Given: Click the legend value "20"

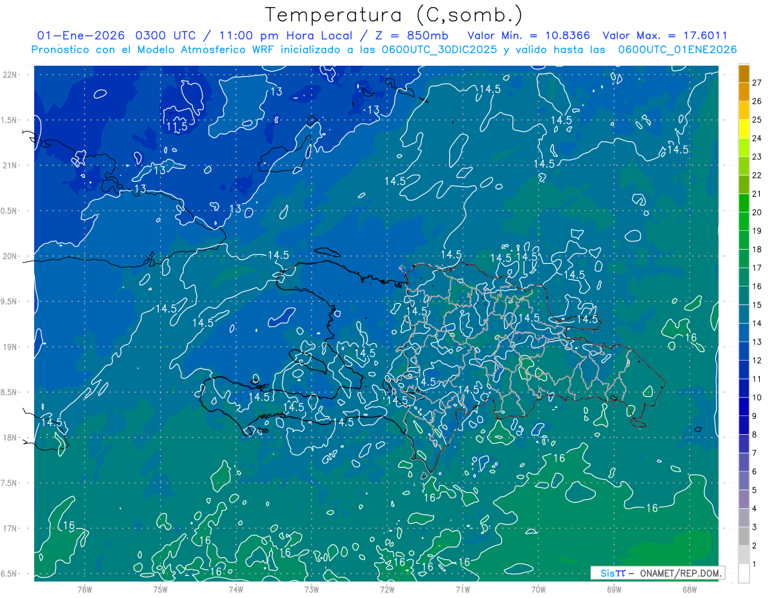Looking at the screenshot, I should [757, 212].
